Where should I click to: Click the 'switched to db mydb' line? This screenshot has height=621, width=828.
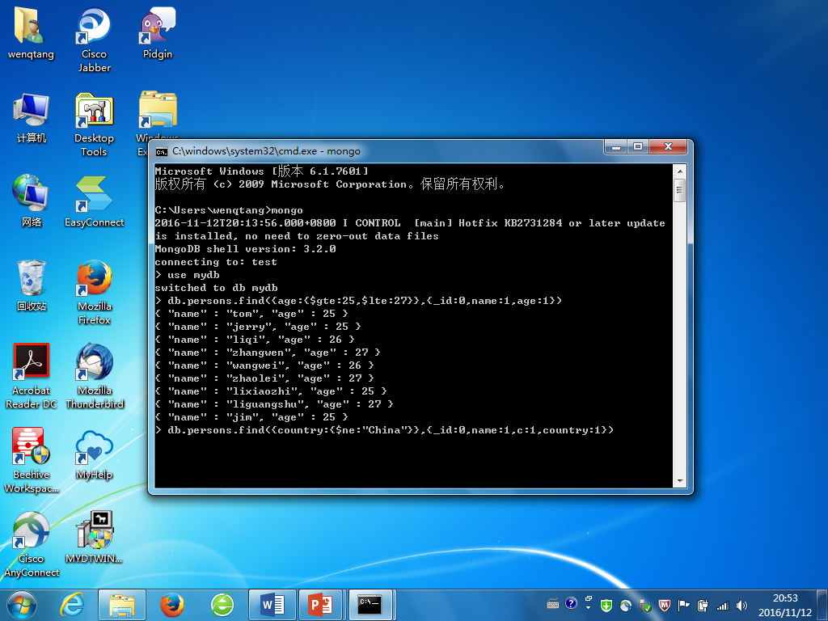tap(216, 288)
